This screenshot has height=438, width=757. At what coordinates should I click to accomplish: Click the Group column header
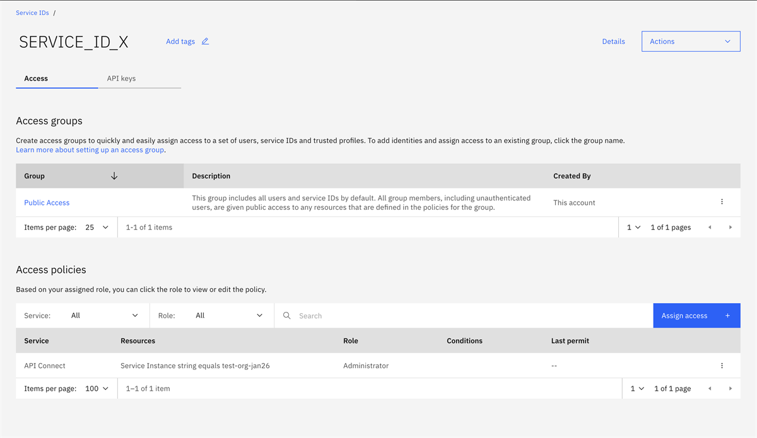pyautogui.click(x=100, y=176)
